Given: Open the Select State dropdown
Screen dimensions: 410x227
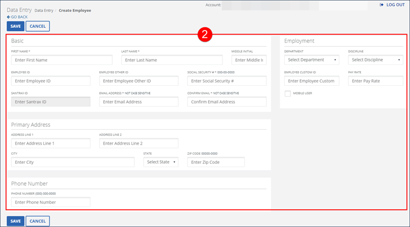Looking at the screenshot, I should click(161, 162).
